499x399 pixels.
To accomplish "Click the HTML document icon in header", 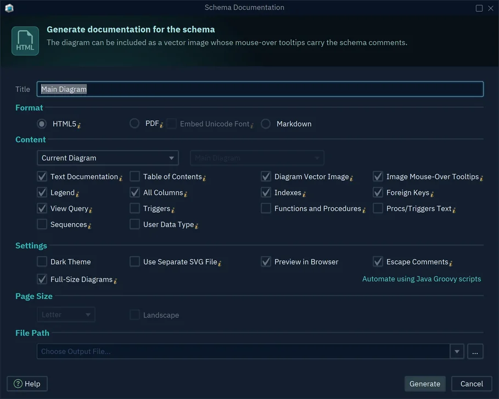I will tap(25, 41).
